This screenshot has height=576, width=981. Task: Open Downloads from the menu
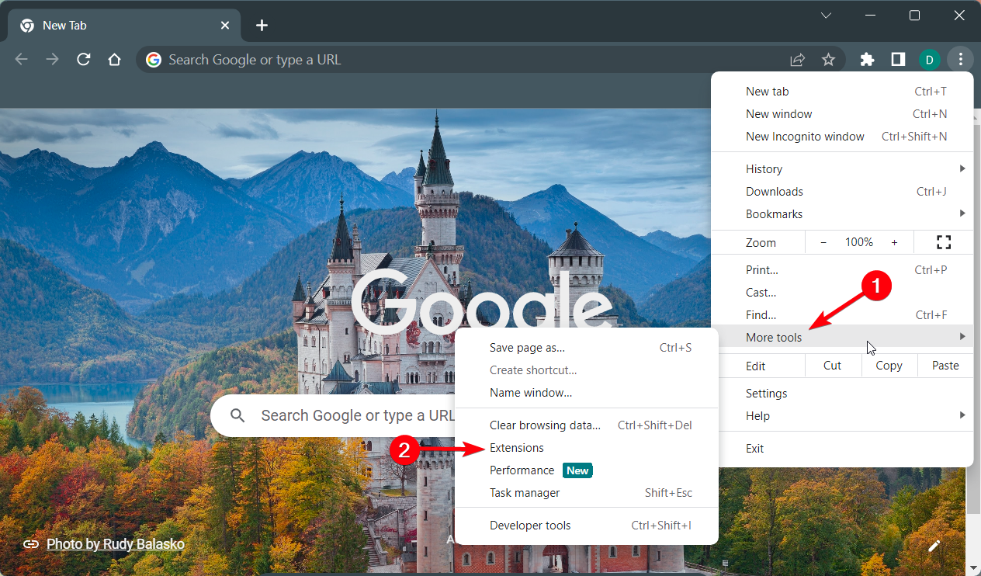pos(842,192)
